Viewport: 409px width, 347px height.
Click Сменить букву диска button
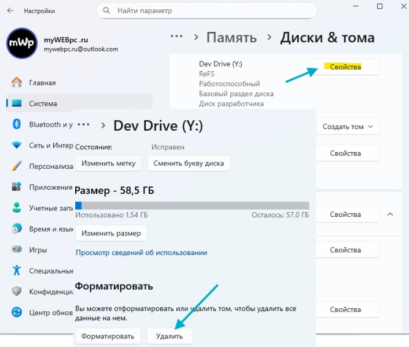click(189, 163)
